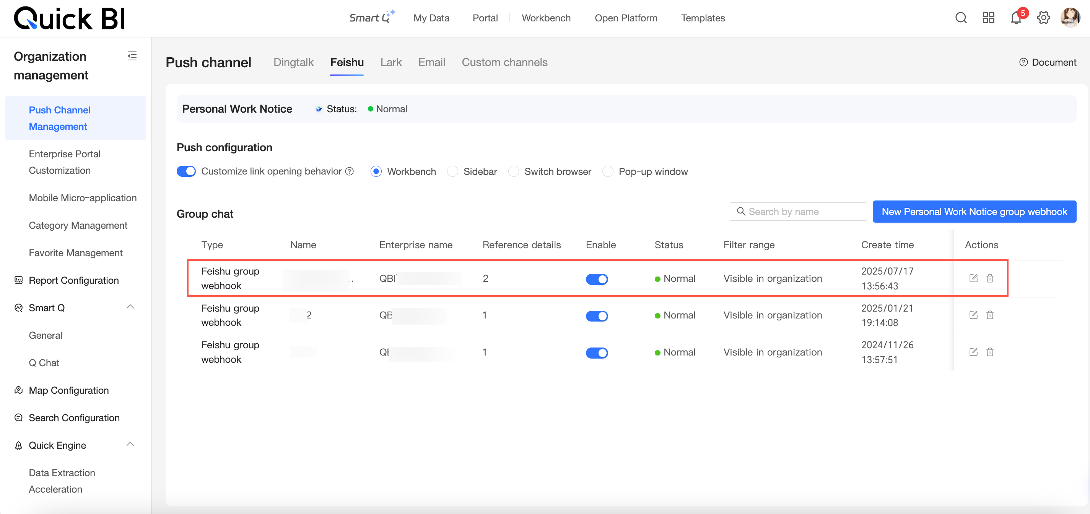Open the apps grid icon

988,18
